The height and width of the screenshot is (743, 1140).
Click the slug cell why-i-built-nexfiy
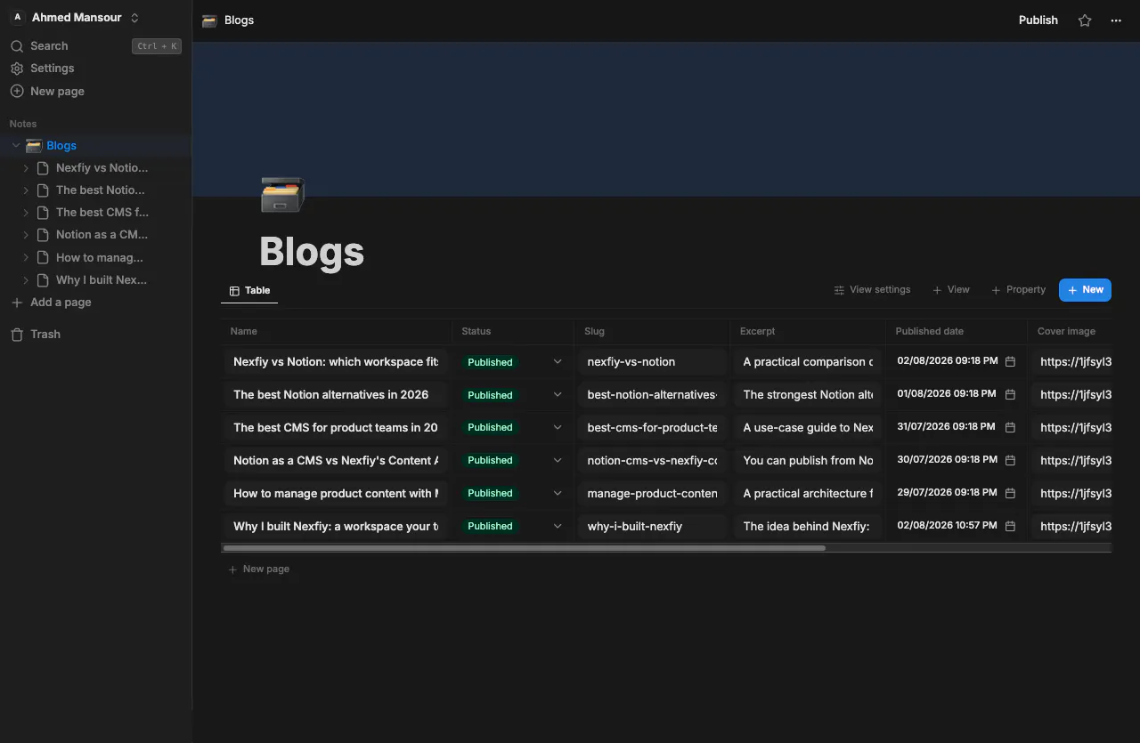point(652,527)
